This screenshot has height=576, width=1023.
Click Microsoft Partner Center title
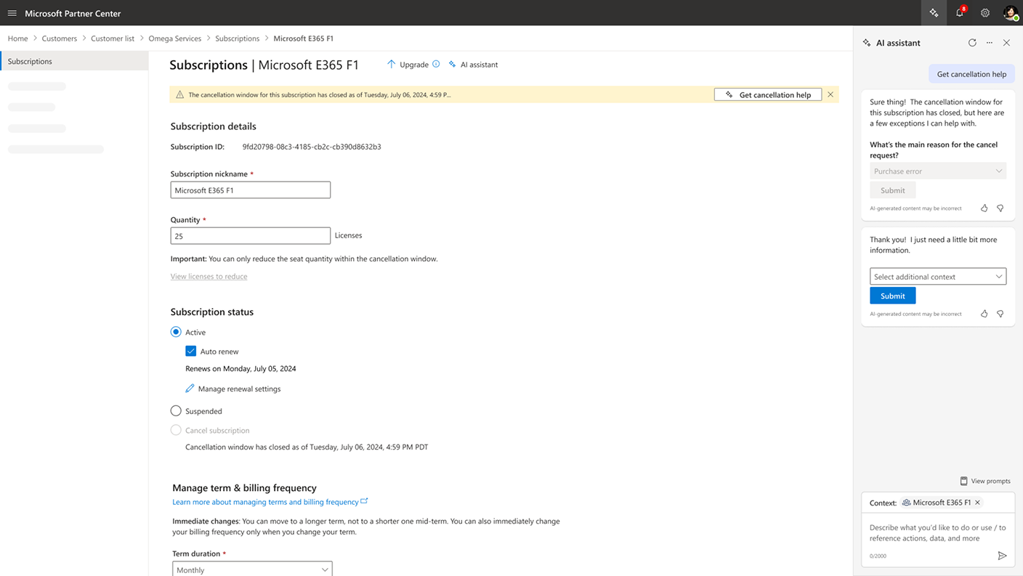[x=73, y=13]
